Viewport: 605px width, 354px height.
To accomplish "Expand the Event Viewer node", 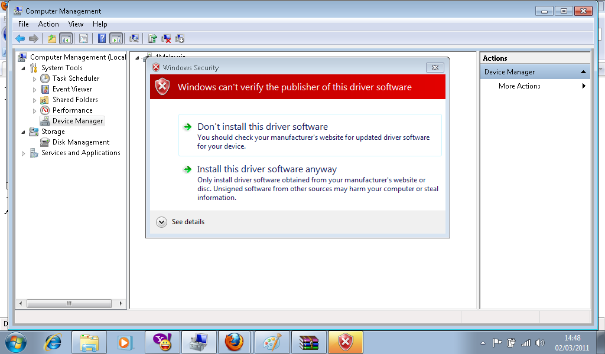I will point(34,89).
